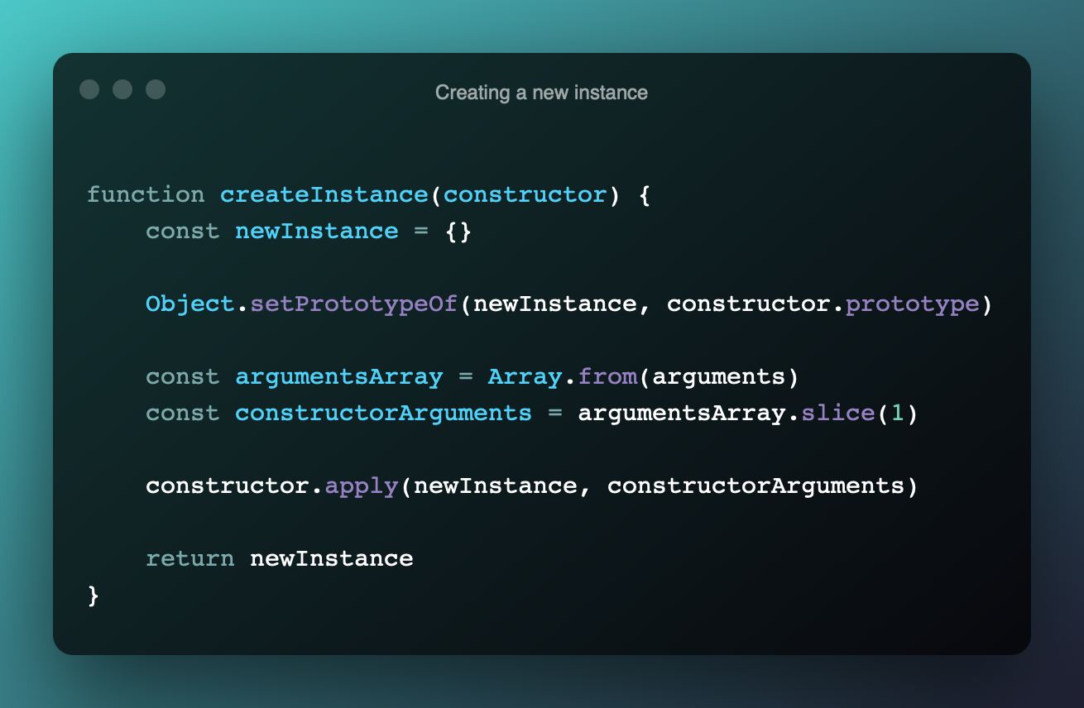
Task: Click 'newInstance' after the return keyword
Action: 331,559
